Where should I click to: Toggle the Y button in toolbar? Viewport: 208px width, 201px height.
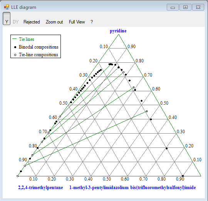point(7,18)
